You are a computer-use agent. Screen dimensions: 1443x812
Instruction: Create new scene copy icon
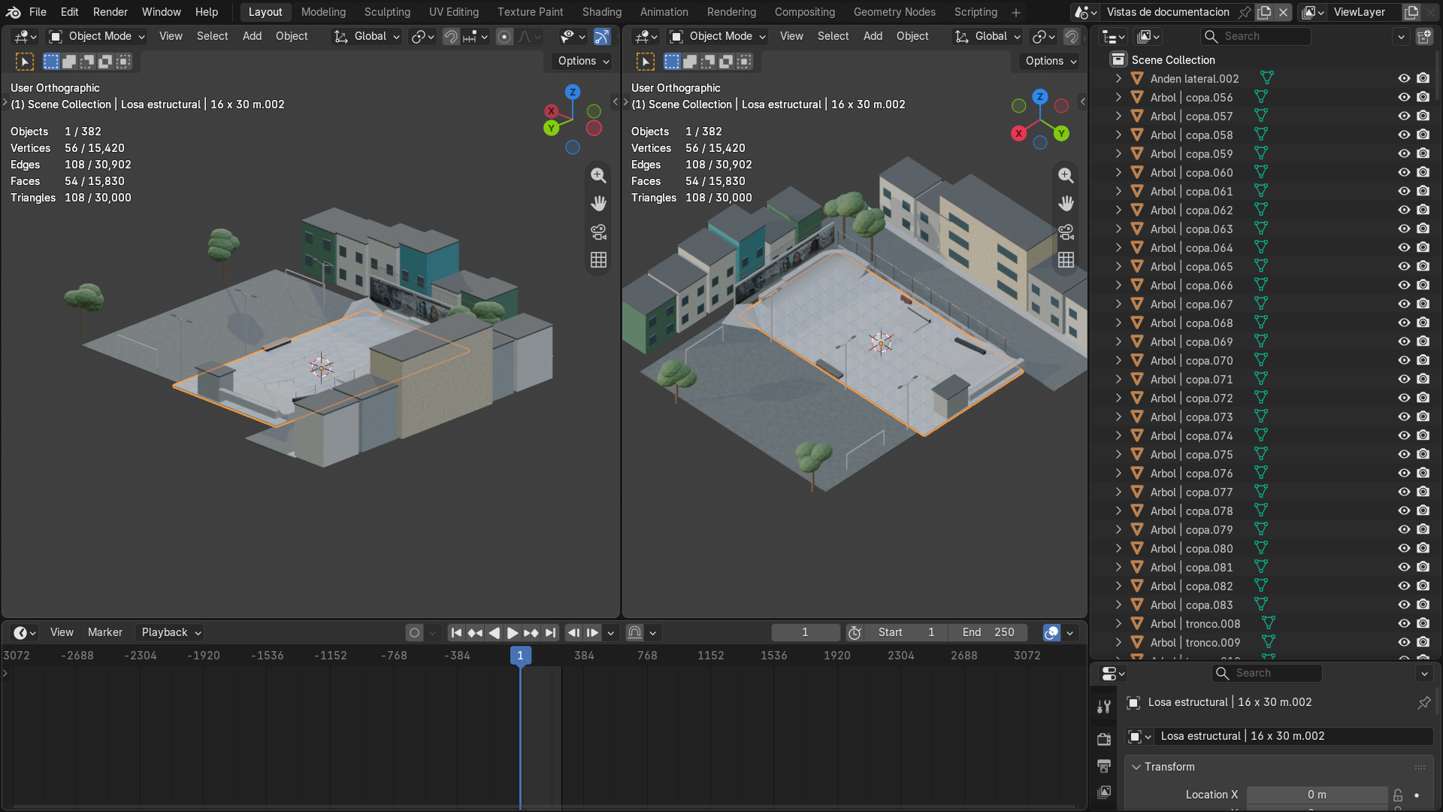[x=1264, y=12]
